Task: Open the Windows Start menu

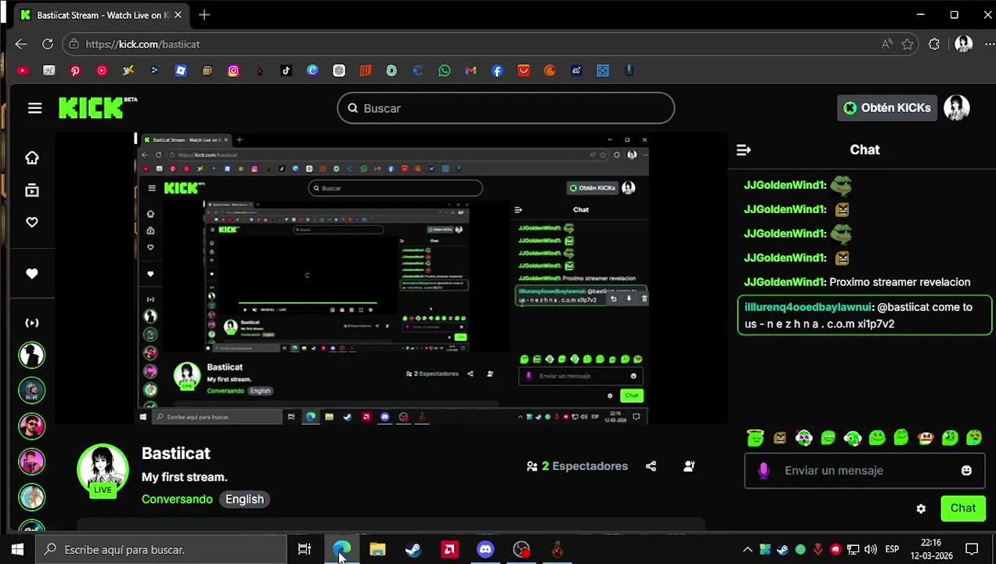Action: click(17, 550)
